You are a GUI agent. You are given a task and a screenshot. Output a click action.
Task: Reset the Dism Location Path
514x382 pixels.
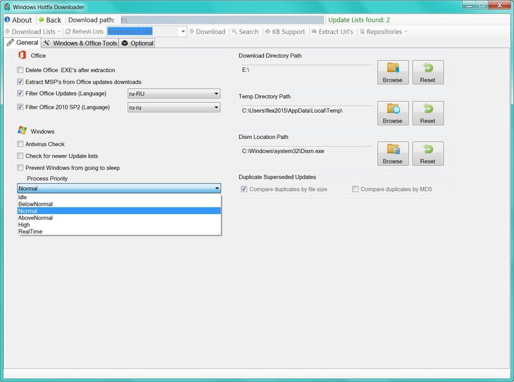[x=428, y=154]
